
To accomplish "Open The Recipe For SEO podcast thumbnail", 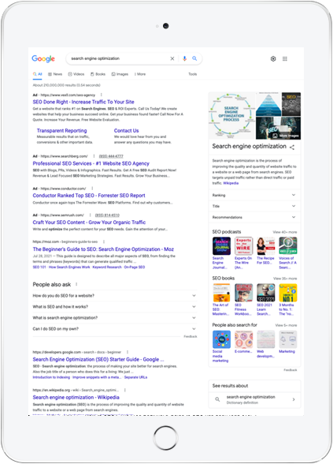I will click(x=266, y=246).
